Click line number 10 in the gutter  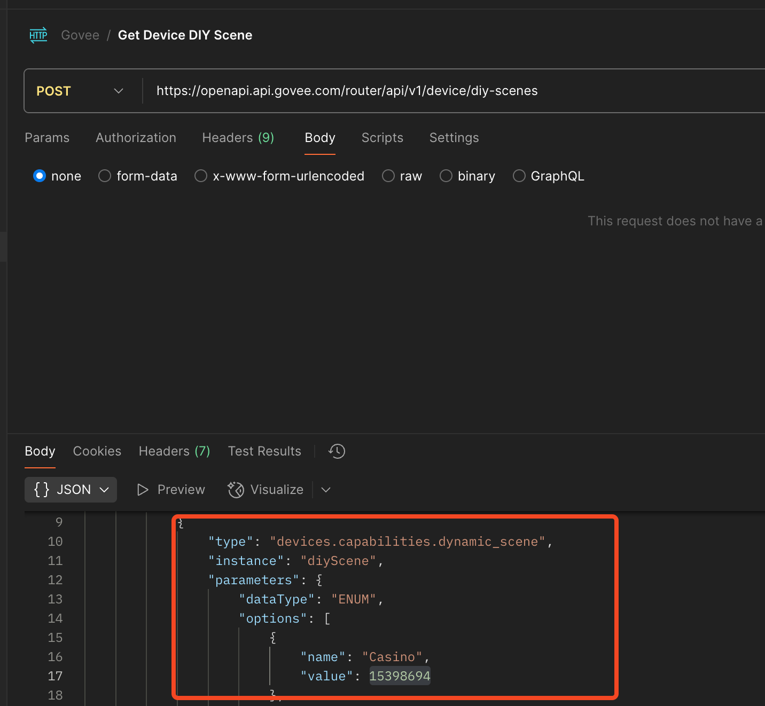55,542
